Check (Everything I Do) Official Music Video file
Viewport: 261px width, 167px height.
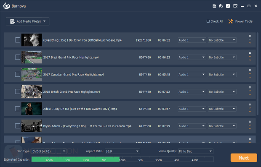(x=18, y=40)
